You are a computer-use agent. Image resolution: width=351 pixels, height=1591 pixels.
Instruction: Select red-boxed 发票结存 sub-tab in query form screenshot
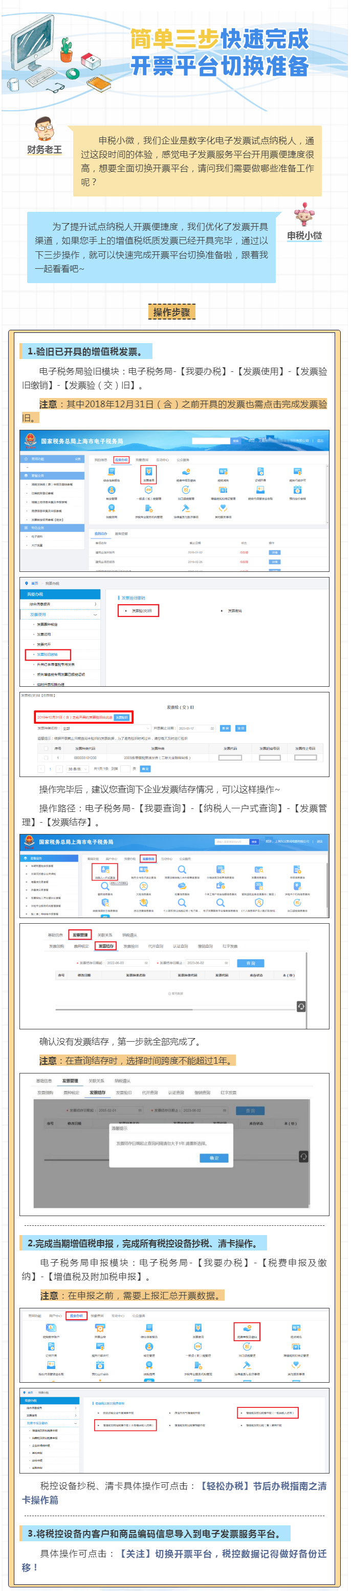(106, 946)
